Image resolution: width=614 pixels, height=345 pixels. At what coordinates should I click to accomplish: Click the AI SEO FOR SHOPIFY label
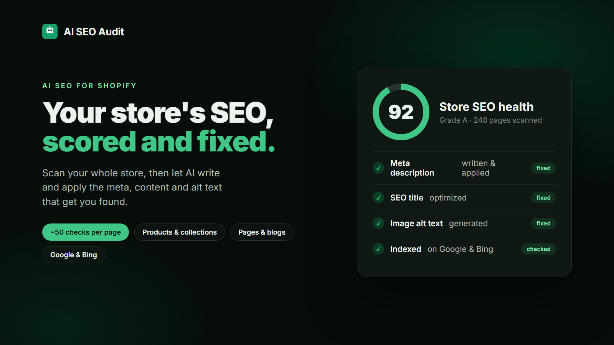89,86
